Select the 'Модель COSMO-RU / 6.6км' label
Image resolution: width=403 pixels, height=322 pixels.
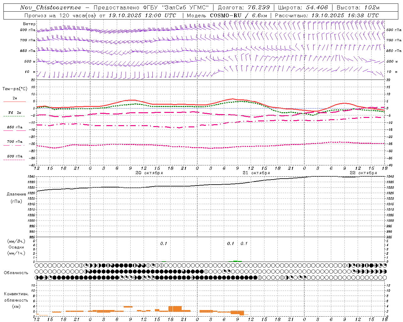click(x=227, y=15)
